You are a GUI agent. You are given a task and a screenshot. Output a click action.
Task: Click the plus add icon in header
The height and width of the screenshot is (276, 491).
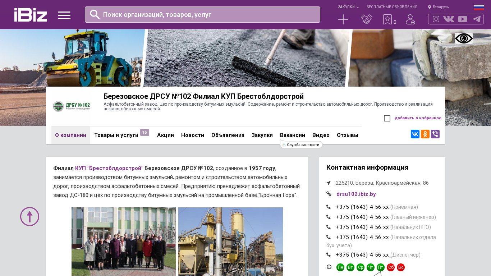coord(343,19)
